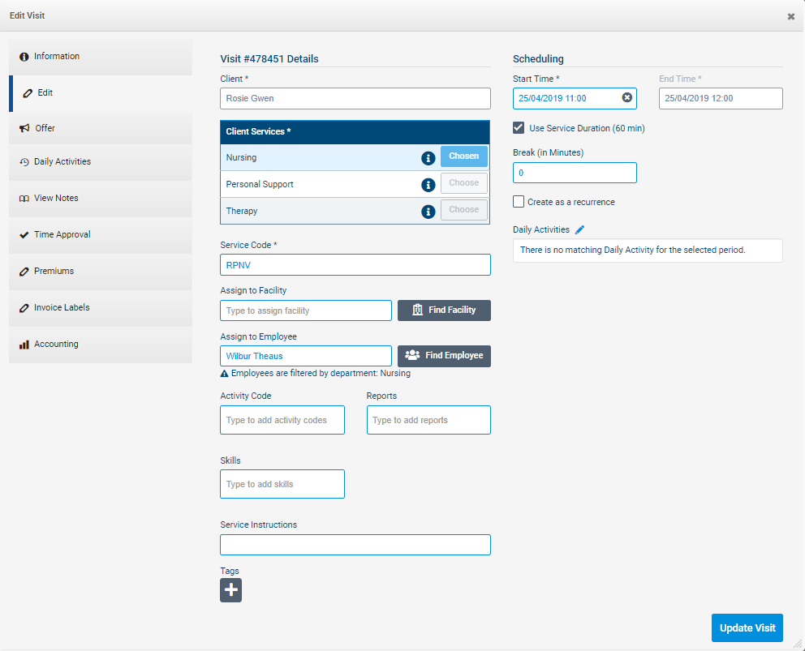Click the info icon beside Personal Support
The width and height of the screenshot is (805, 651).
[x=428, y=185]
